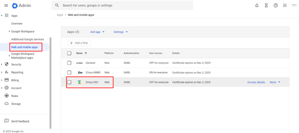Open the tasks hourglass icon
This screenshot has height=133, width=299.
pos(266,5)
